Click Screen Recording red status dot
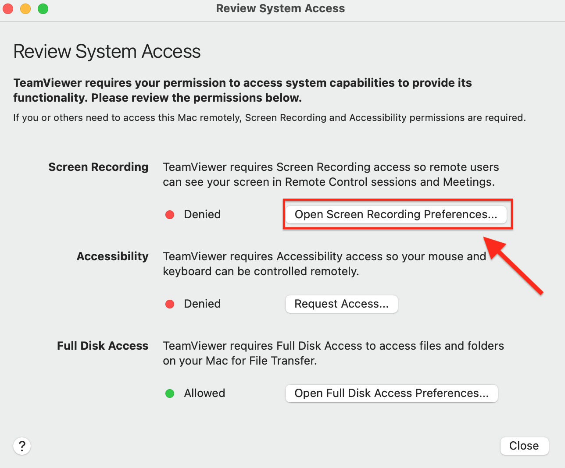565x468 pixels. pos(170,215)
